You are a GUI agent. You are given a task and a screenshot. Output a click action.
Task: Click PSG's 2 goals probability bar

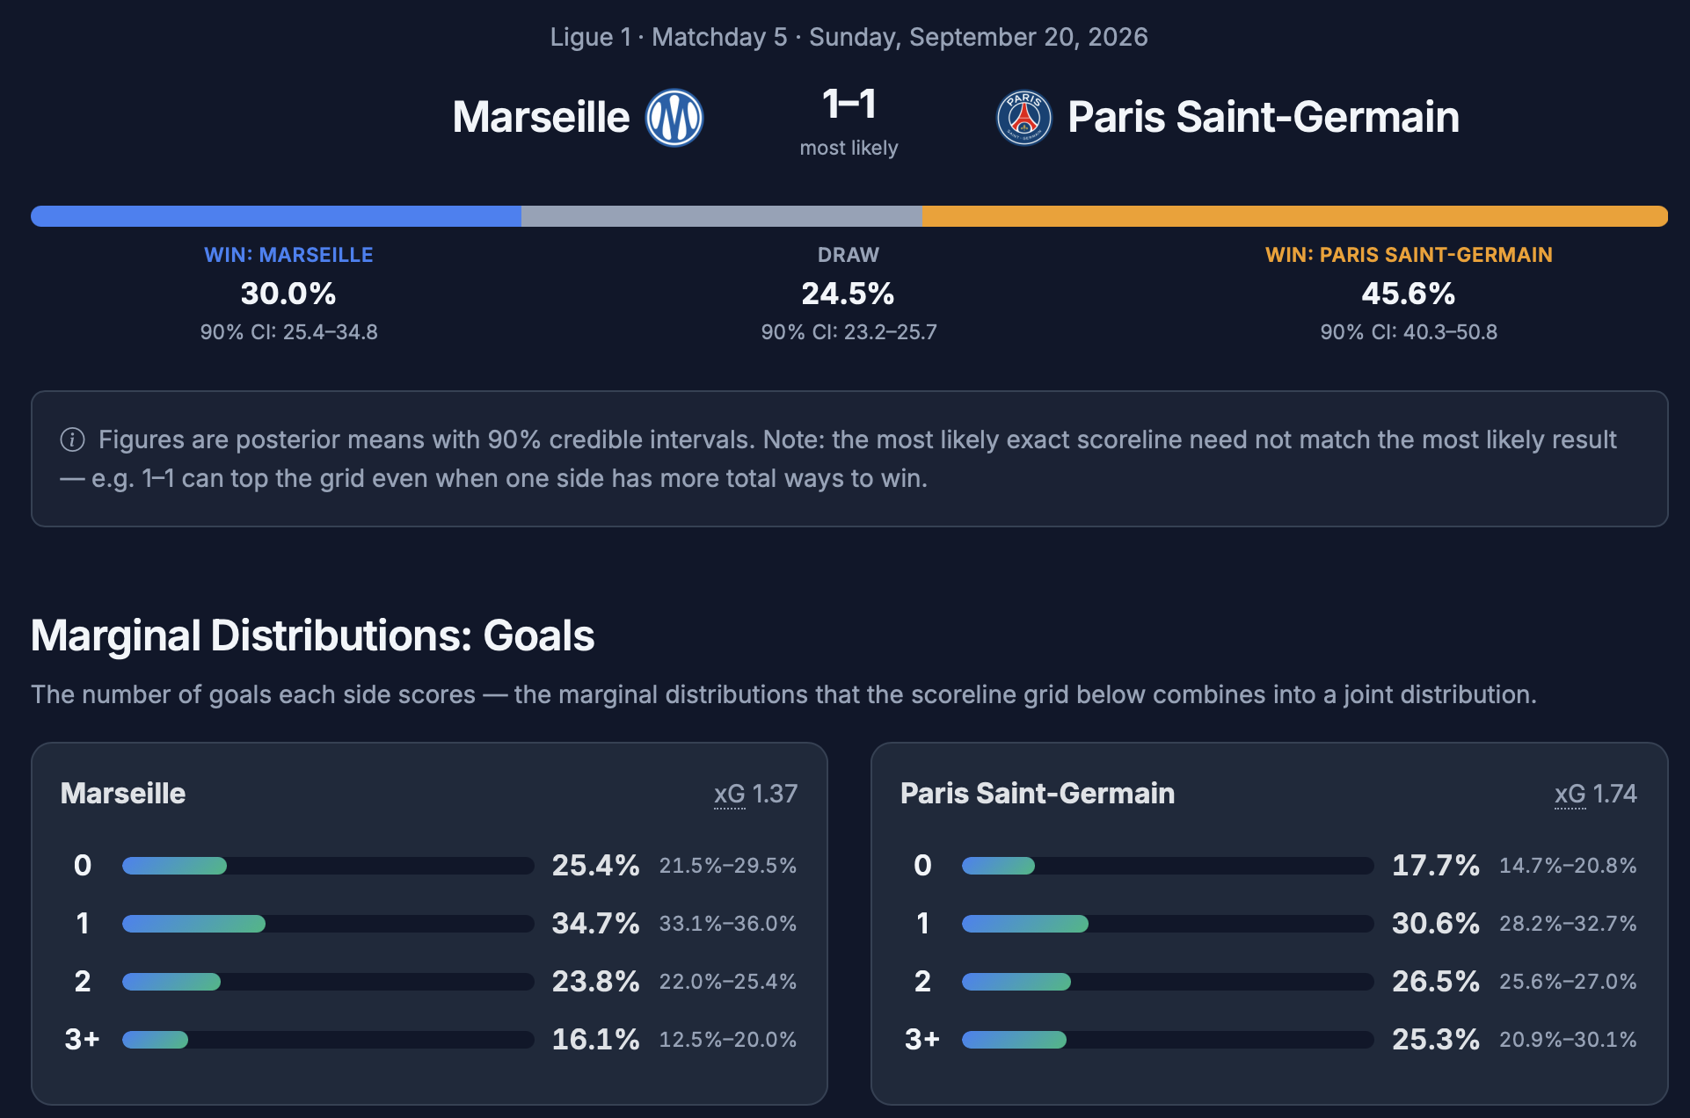pos(1168,982)
